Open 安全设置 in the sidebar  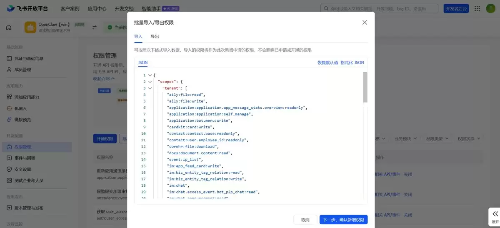click(x=23, y=169)
